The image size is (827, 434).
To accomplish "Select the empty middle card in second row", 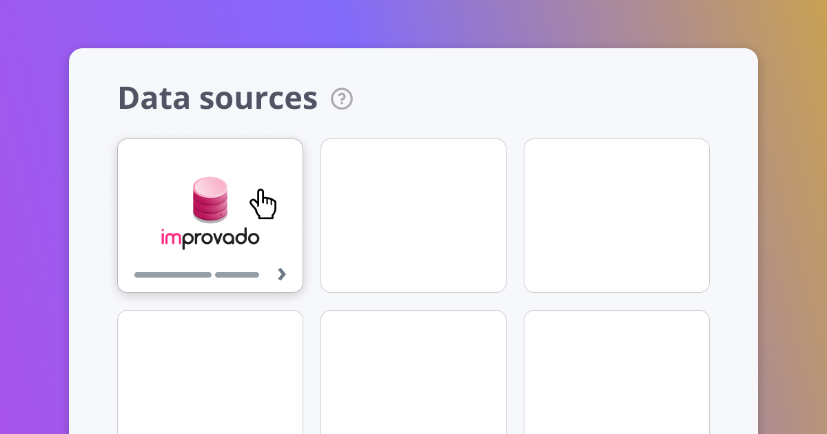I will pyautogui.click(x=413, y=372).
